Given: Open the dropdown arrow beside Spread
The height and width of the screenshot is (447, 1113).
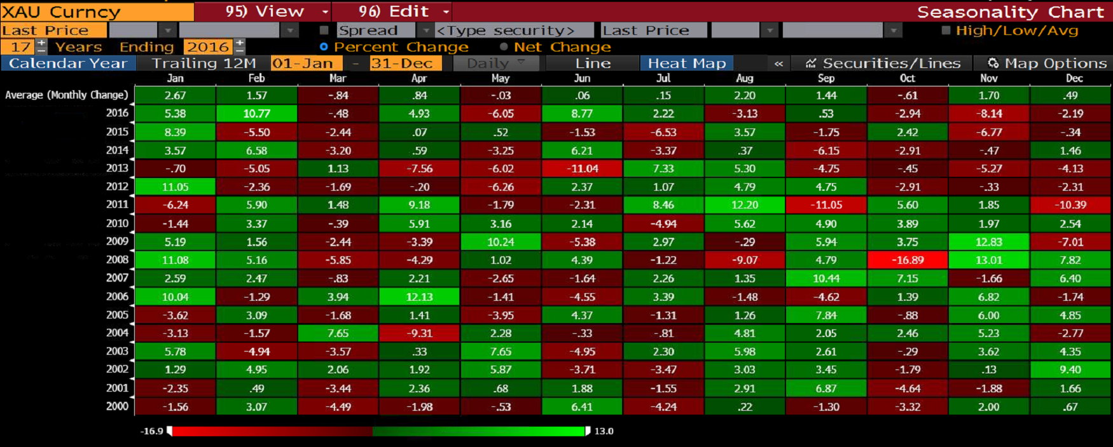Looking at the screenshot, I should point(425,30).
